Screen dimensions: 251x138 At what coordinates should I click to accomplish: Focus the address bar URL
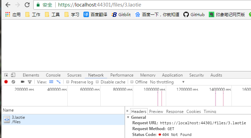pyautogui.click(x=100, y=5)
